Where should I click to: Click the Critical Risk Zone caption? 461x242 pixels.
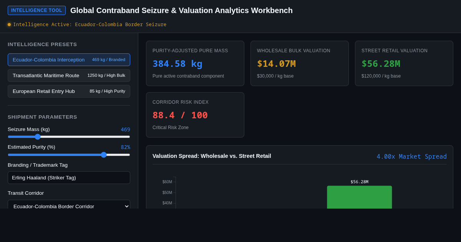(171, 128)
